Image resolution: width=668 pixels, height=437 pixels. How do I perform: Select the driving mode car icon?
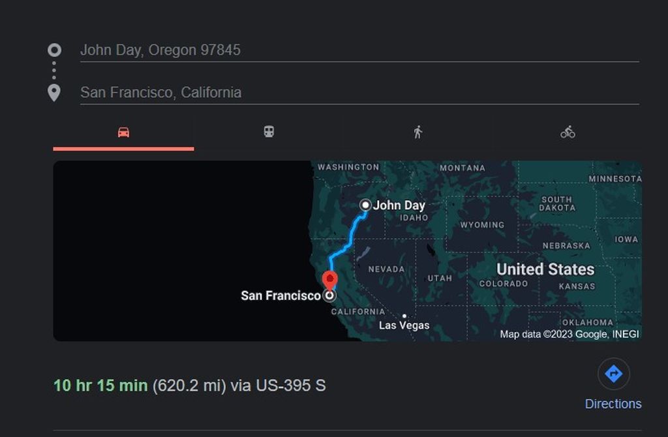coord(123,132)
